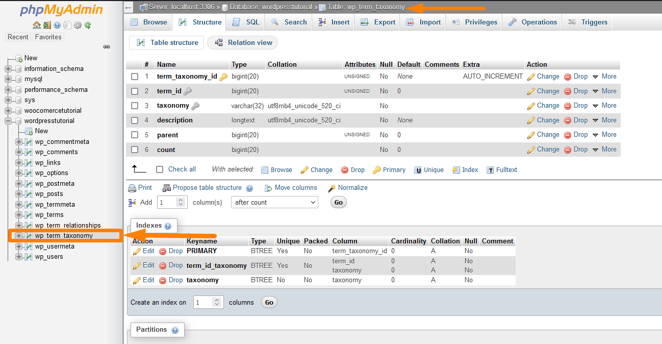
Task: Click Unique in With selected actions
Action: tap(429, 170)
